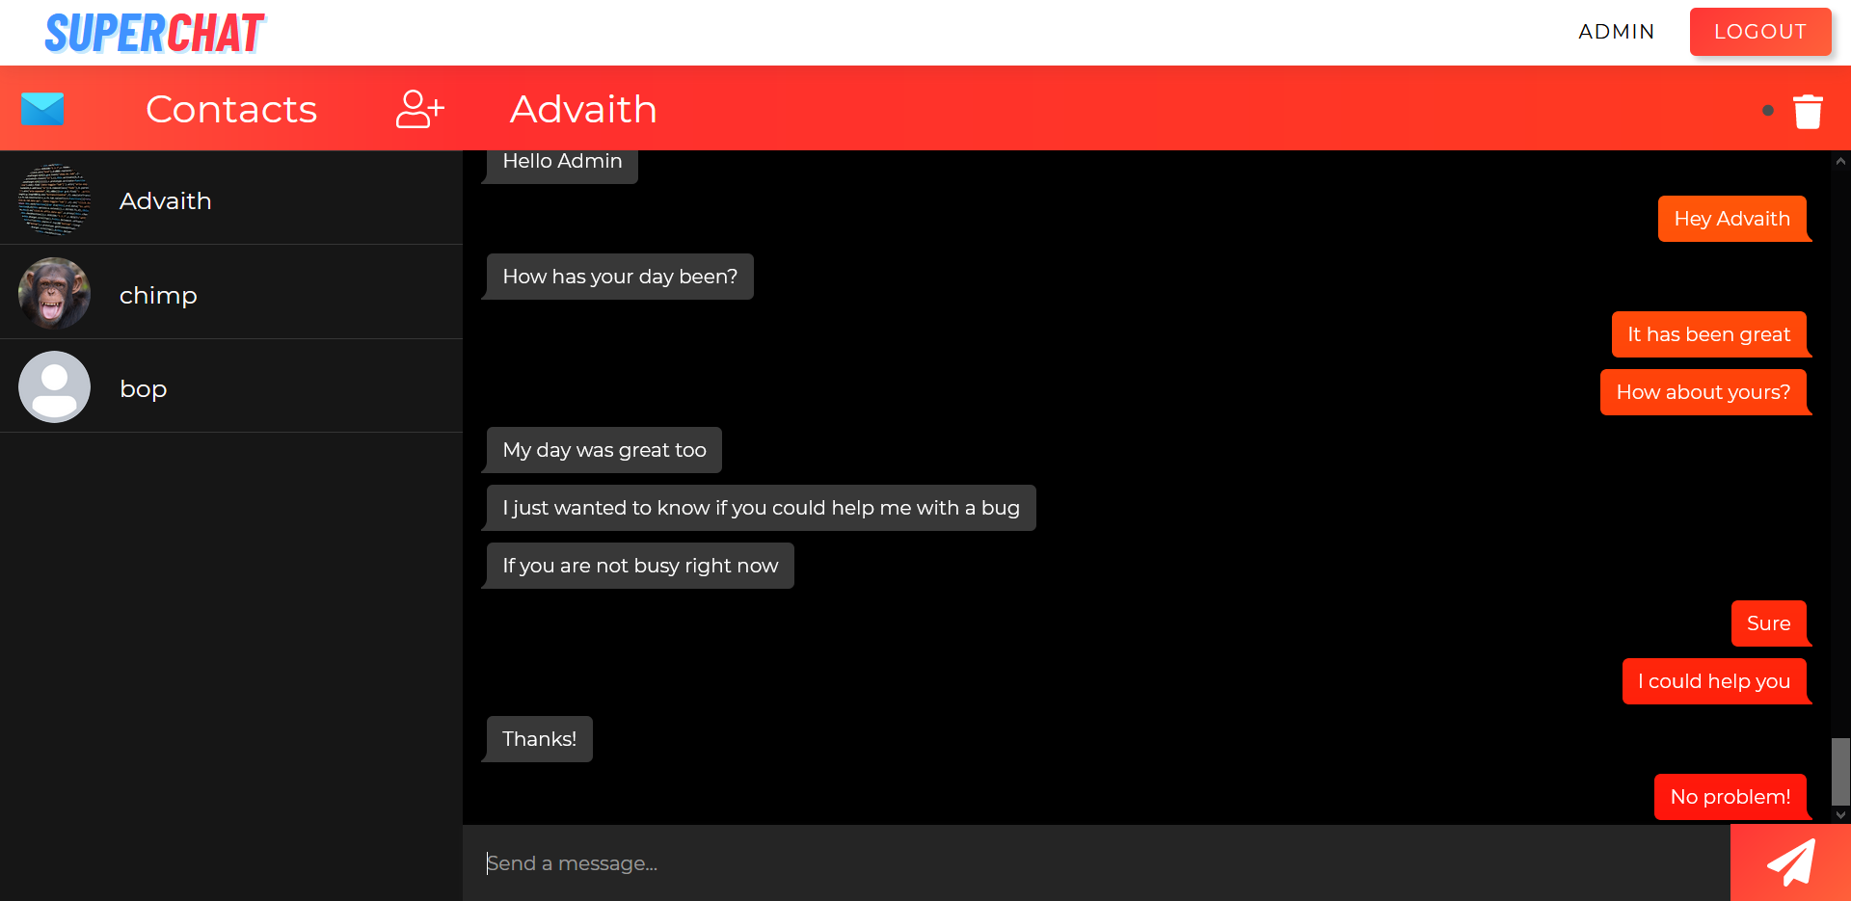Click the SuperChat logo
This screenshot has width=1851, height=901.
pyautogui.click(x=154, y=33)
